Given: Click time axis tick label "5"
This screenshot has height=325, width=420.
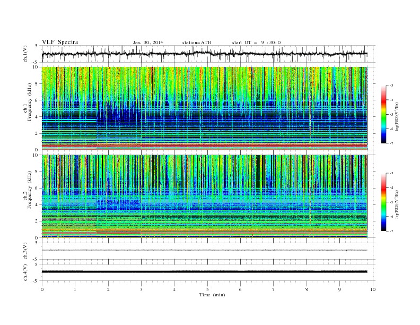Looking at the screenshot, I should pos(207,289).
